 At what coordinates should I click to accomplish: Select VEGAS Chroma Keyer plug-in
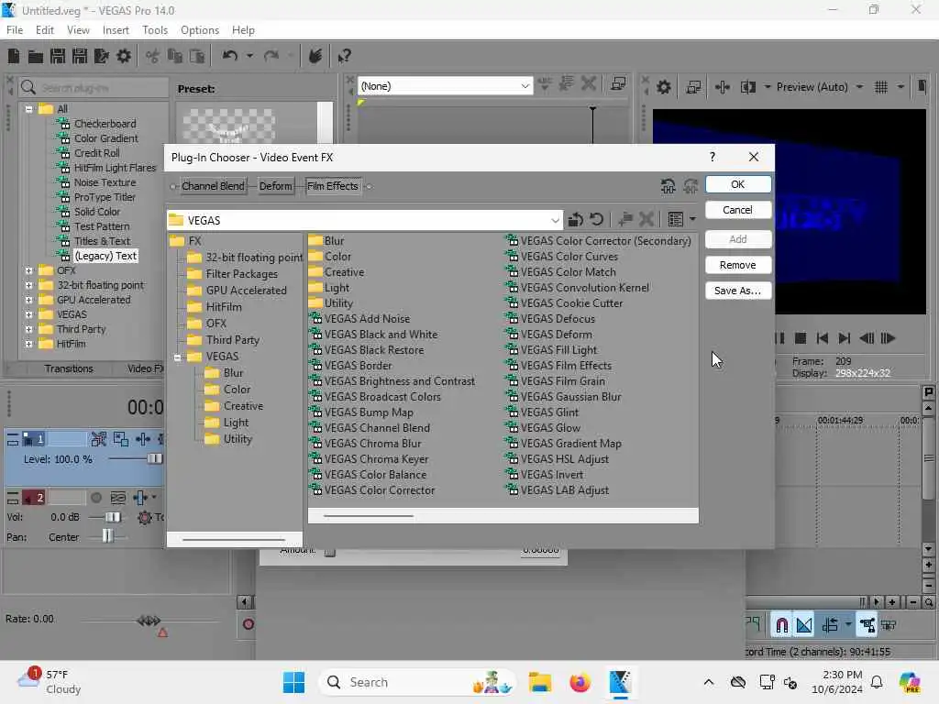[369, 458]
